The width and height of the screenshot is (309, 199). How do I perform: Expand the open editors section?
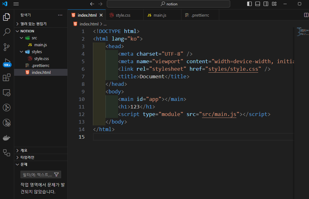(x=41, y=24)
